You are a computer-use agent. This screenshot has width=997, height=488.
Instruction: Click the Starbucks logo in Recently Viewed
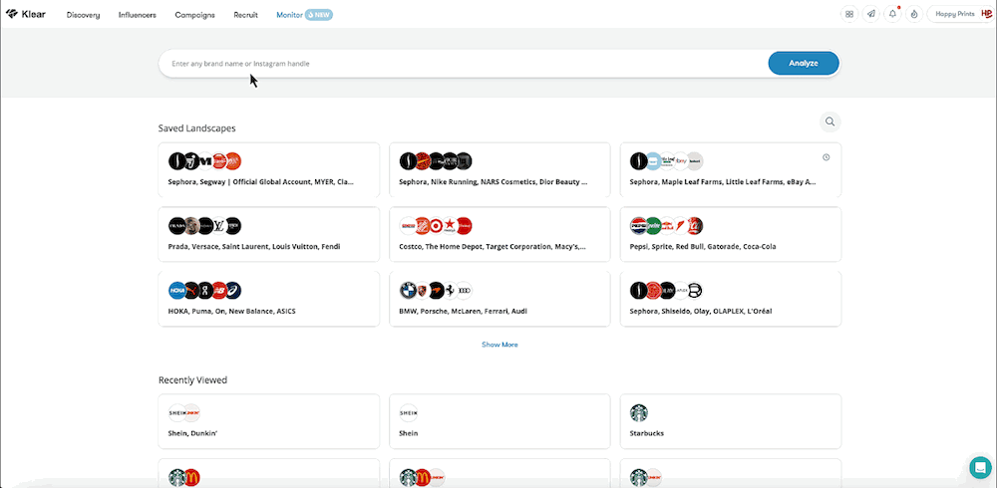[x=638, y=413]
